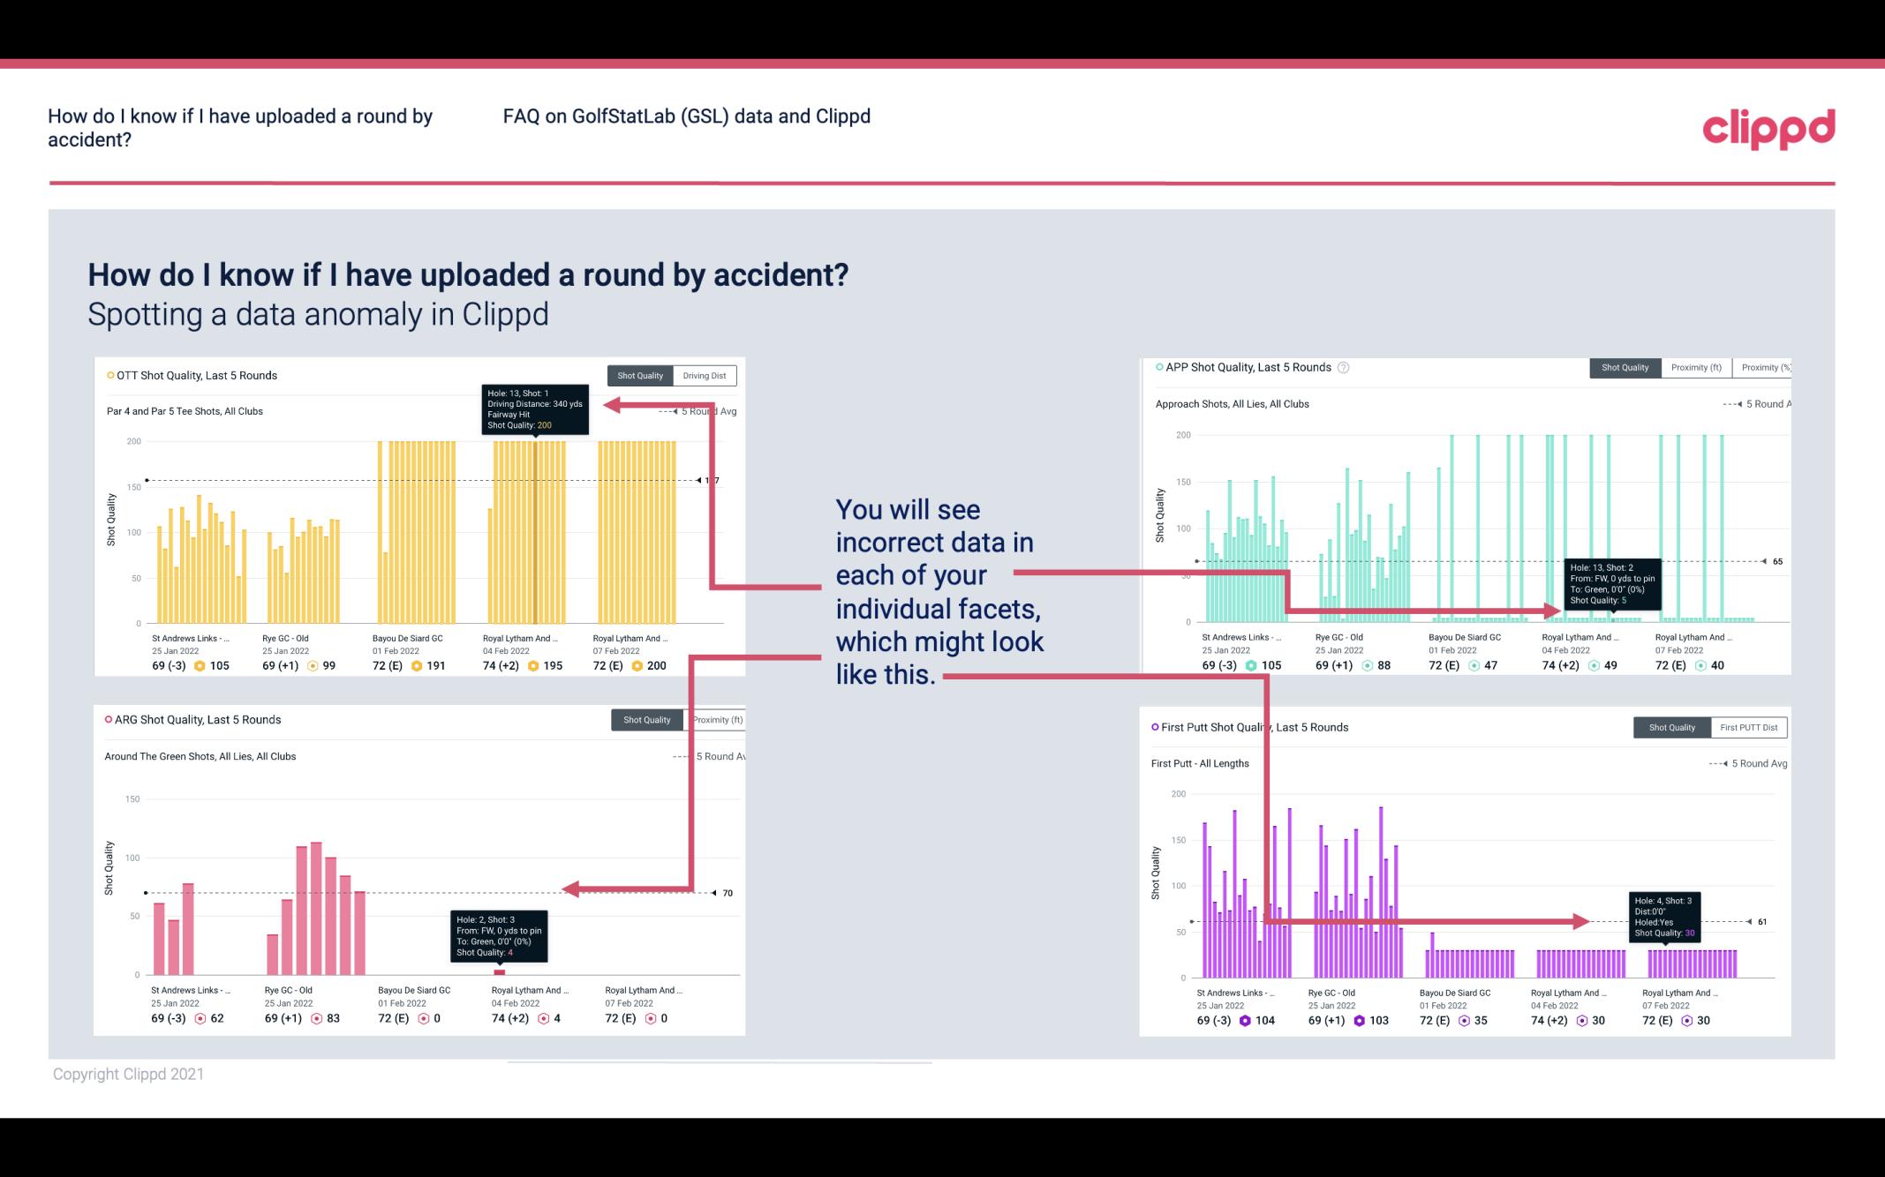The height and width of the screenshot is (1177, 1885).
Task: Select Shot Quality tab in ARG chart
Action: click(646, 720)
